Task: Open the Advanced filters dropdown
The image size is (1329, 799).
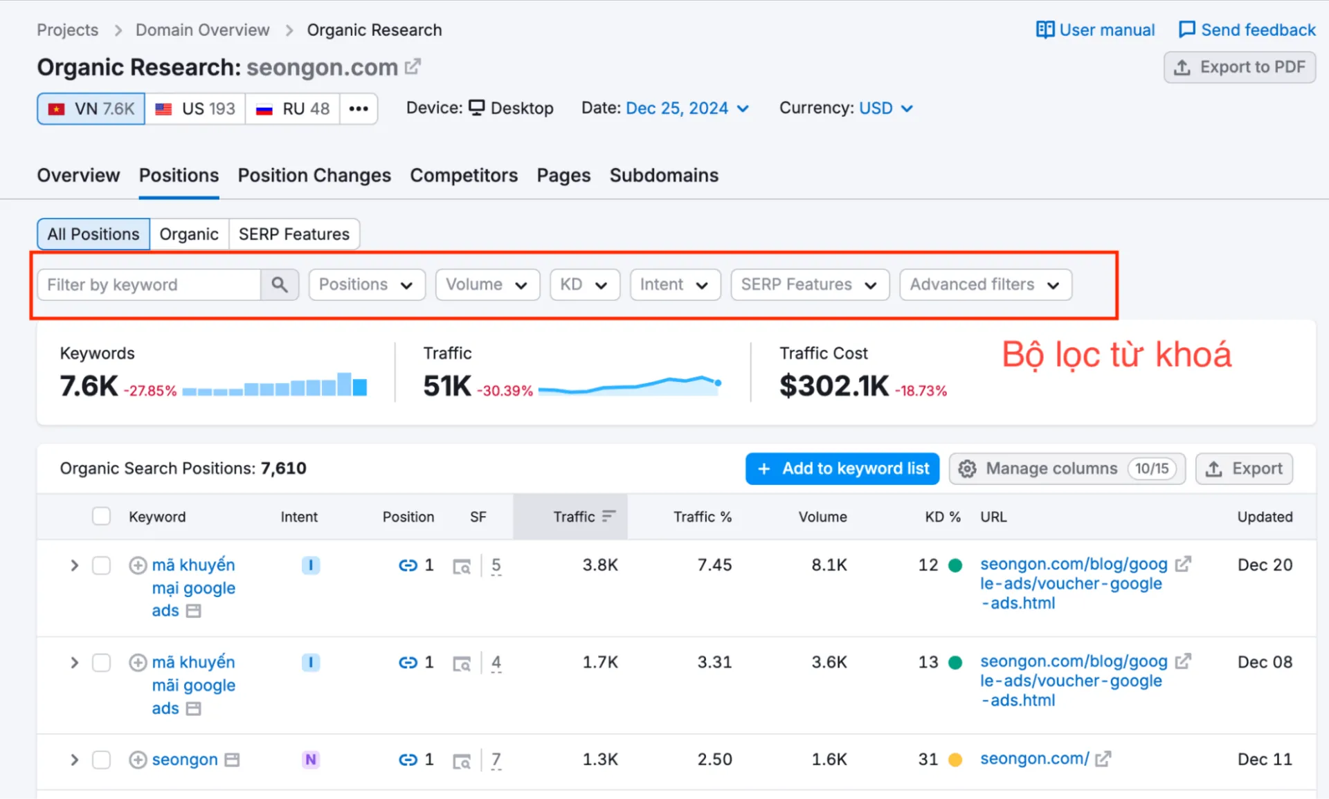Action: click(984, 284)
